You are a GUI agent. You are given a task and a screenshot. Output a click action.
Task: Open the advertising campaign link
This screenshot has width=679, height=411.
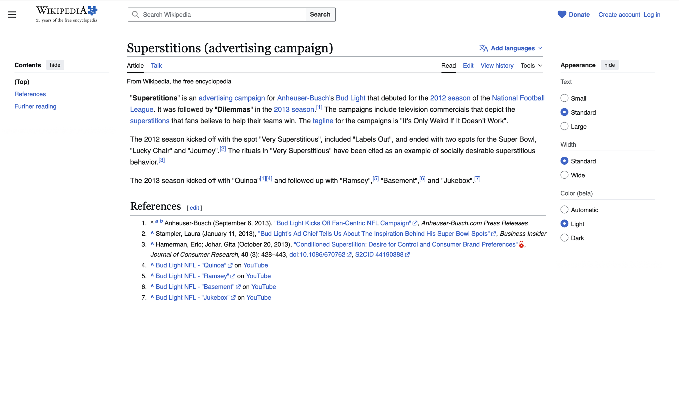[x=231, y=98]
